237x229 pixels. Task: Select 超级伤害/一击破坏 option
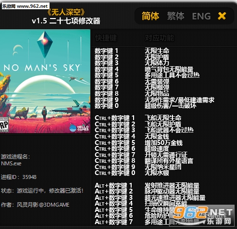[170, 106]
